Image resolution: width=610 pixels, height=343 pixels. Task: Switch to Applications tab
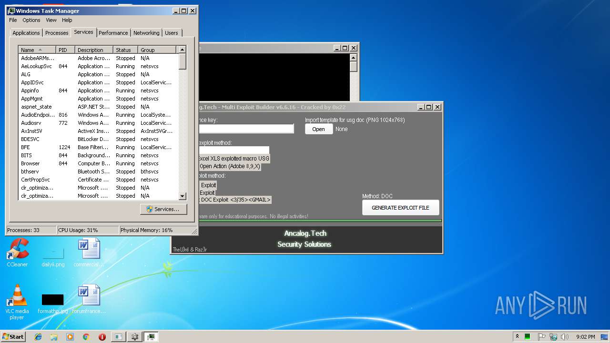[26, 33]
